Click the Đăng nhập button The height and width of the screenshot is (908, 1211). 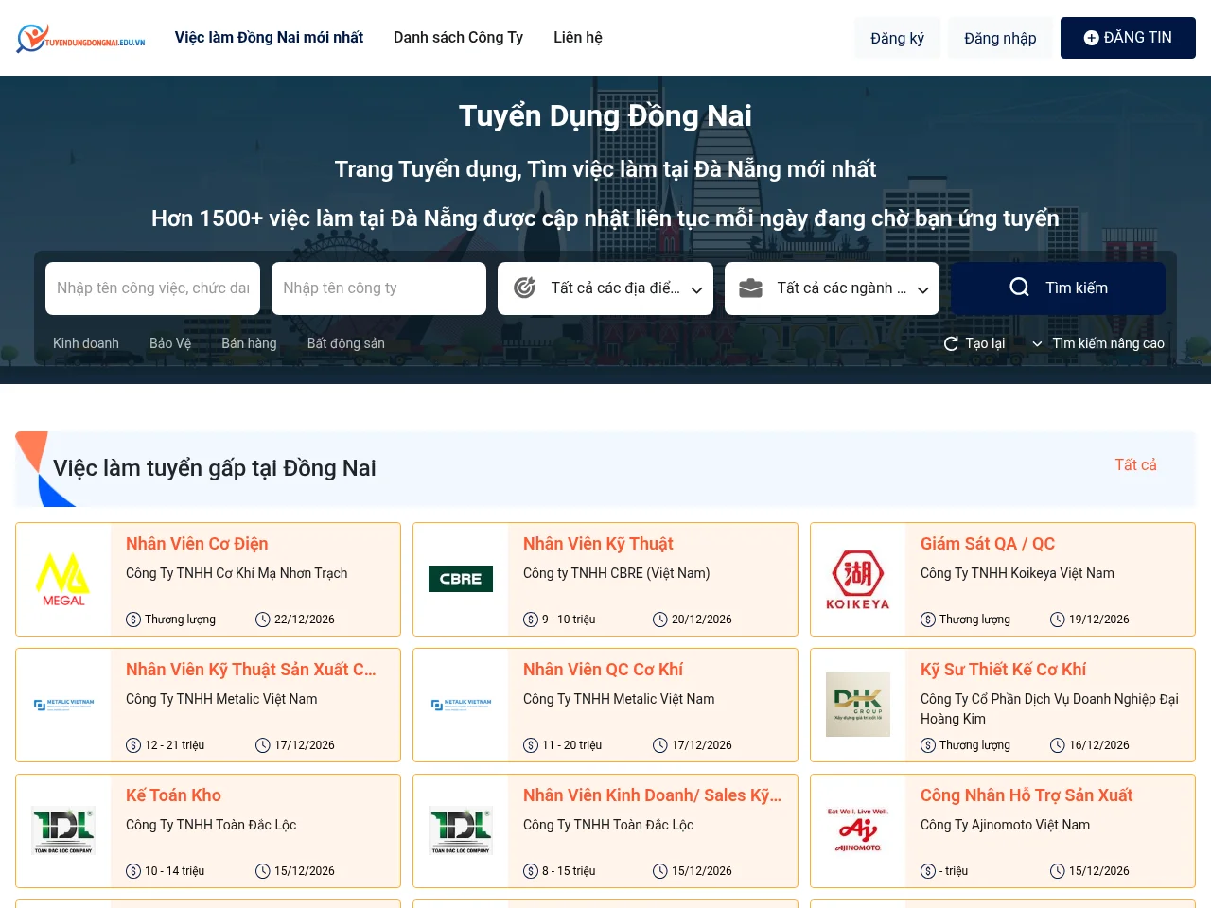click(x=1000, y=38)
